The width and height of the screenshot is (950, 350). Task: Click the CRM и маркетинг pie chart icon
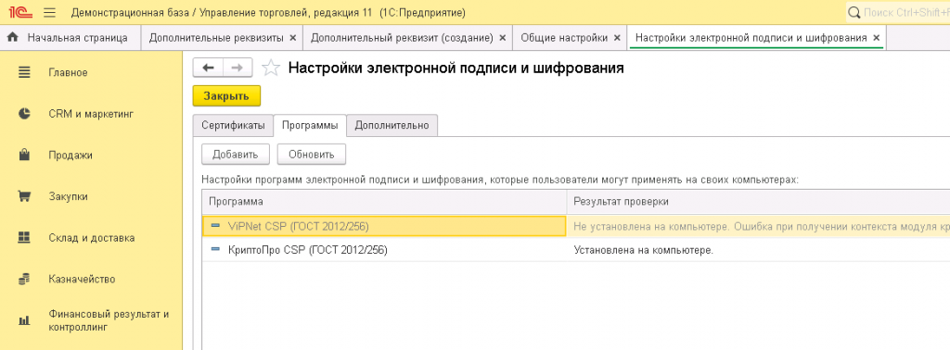point(24,114)
